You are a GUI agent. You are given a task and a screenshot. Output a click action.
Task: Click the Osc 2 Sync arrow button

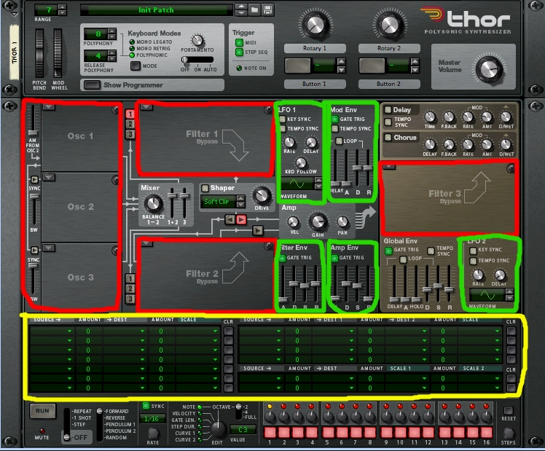coord(34,179)
